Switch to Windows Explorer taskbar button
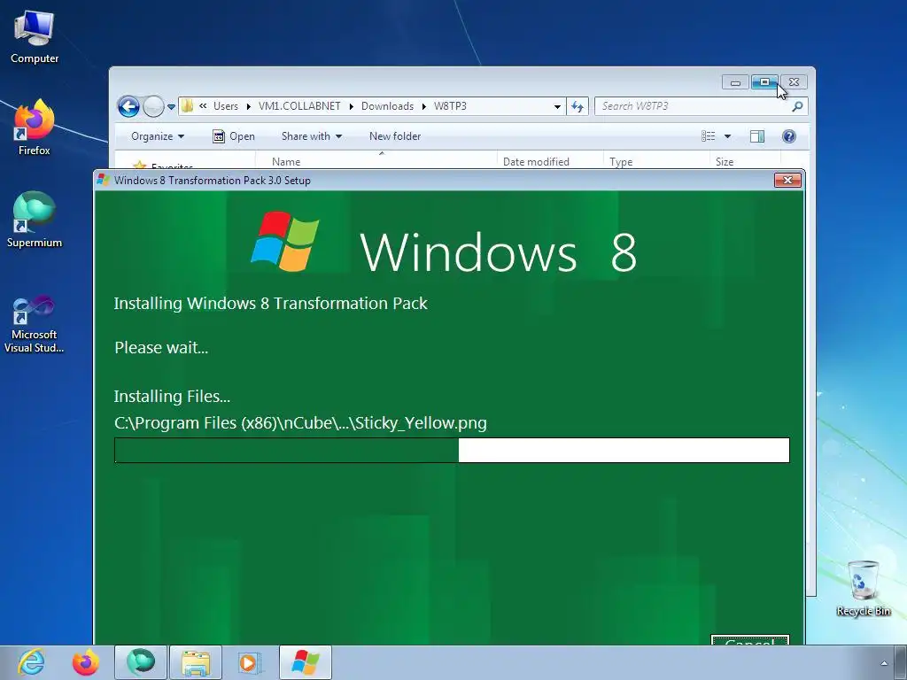Image resolution: width=907 pixels, height=680 pixels. click(x=196, y=662)
